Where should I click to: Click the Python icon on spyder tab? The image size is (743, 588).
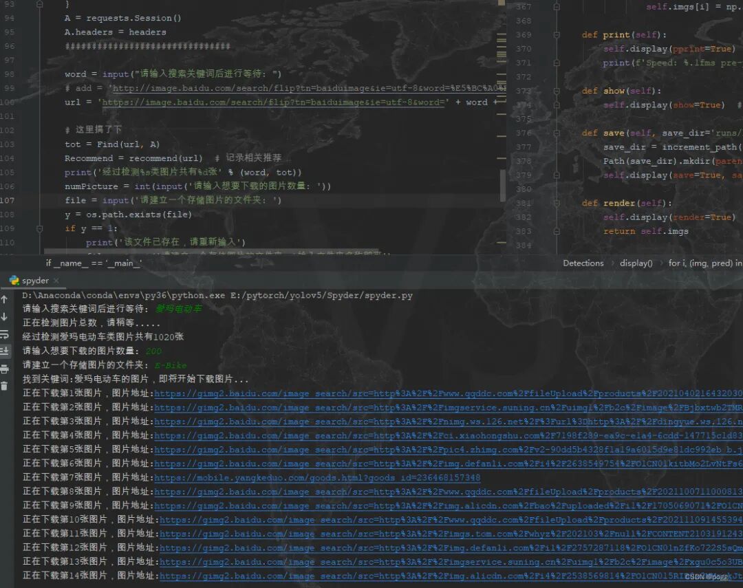pyautogui.click(x=14, y=281)
